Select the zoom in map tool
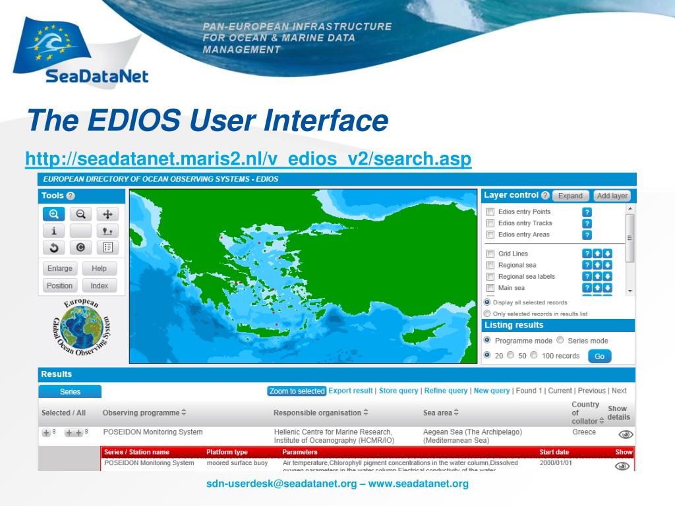 (54, 214)
